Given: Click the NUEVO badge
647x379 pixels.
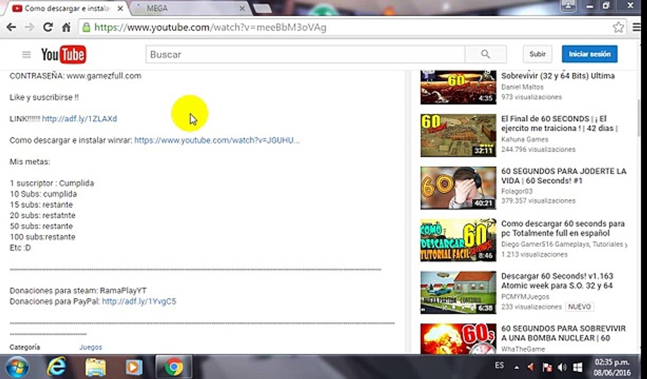Looking at the screenshot, I should [580, 307].
